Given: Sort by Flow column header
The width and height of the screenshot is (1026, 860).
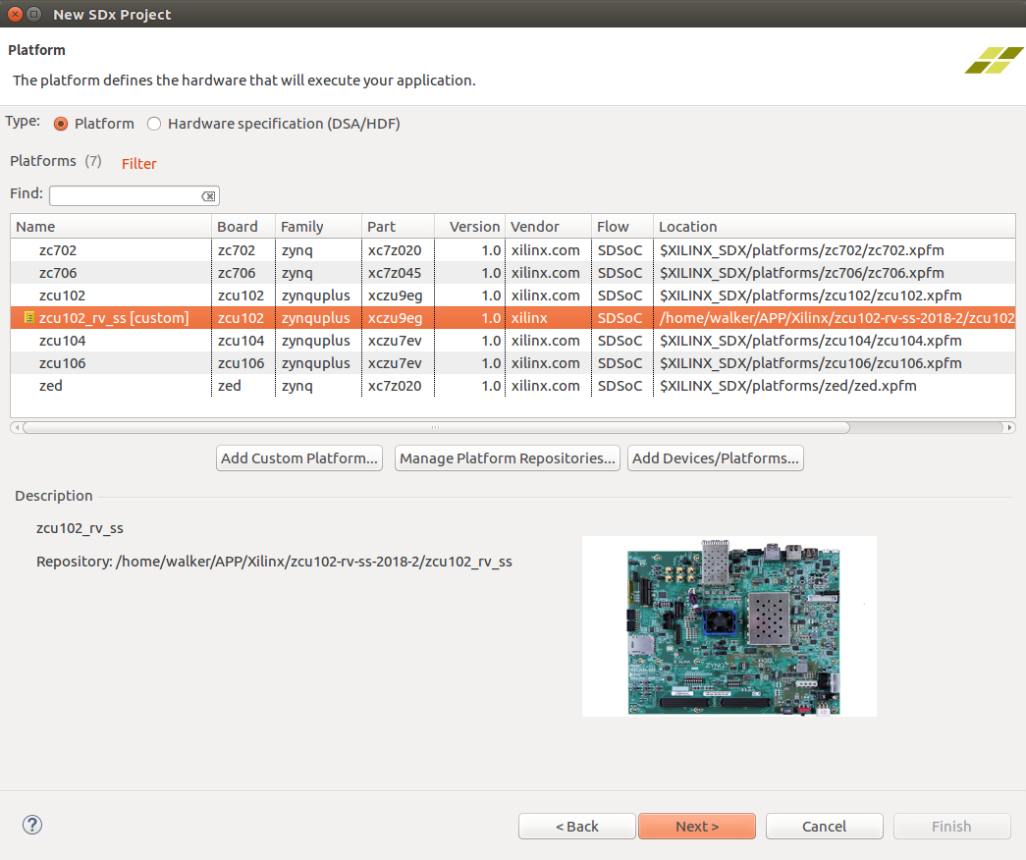Looking at the screenshot, I should 622,227.
